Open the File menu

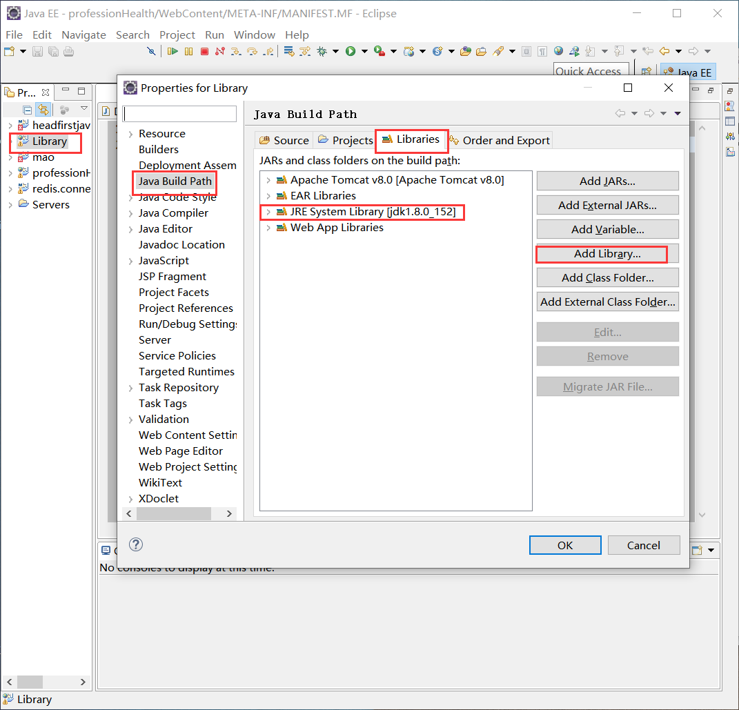pyautogui.click(x=14, y=35)
